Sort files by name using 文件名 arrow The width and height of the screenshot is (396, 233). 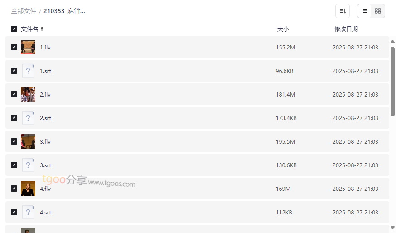pos(42,29)
